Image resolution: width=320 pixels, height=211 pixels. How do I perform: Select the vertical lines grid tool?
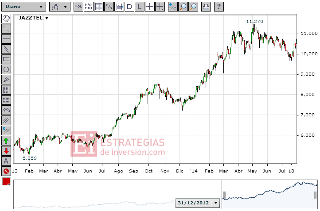click(x=6, y=90)
